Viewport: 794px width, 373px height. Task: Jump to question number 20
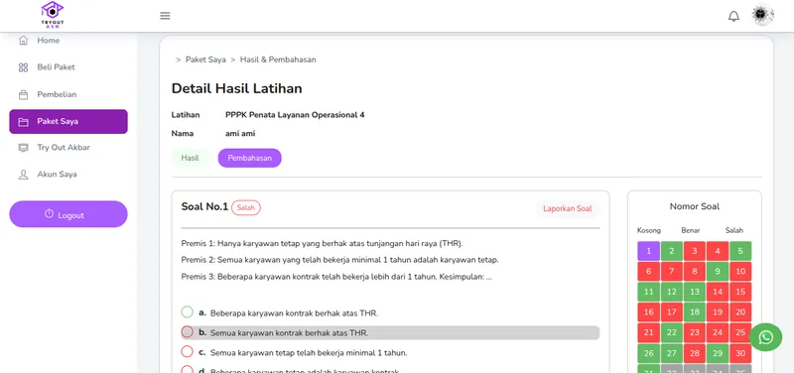[740, 312]
